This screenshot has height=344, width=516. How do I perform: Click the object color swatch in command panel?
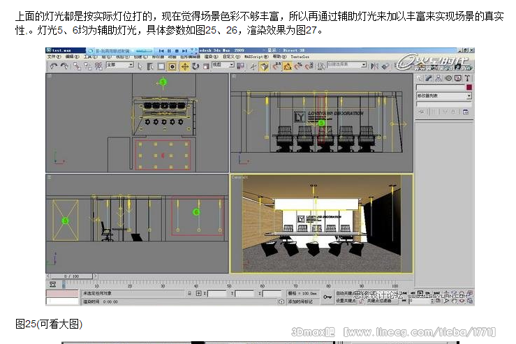coord(469,87)
